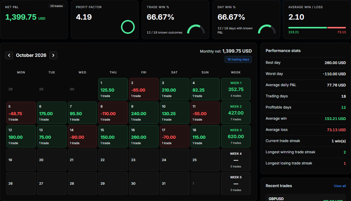Open the Week 4 summary with 0 trades
This screenshot has height=201, width=351.
[x=236, y=160]
